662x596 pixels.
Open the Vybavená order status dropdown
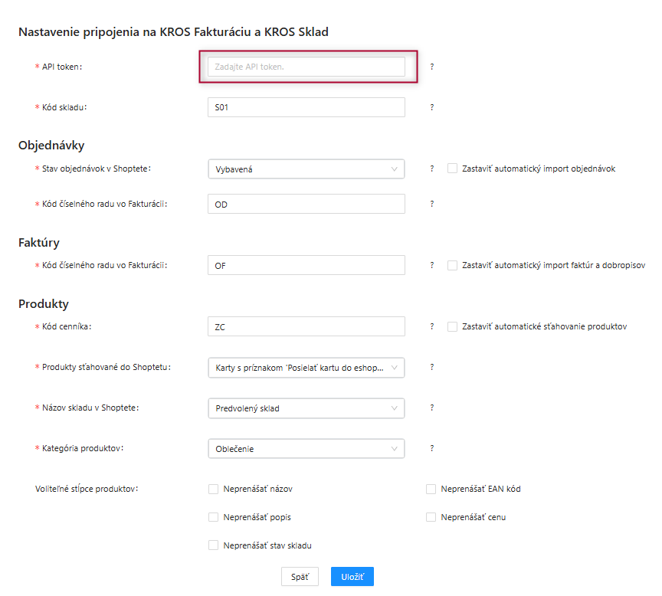[x=306, y=169]
